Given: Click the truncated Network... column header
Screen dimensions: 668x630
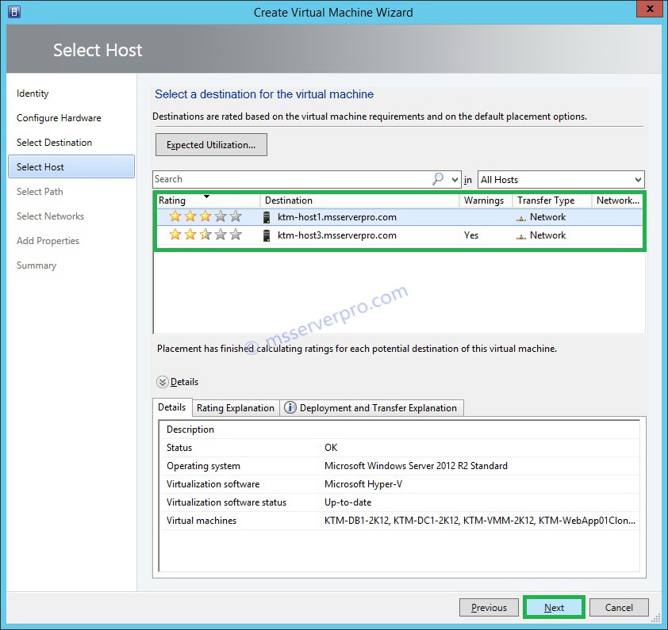Looking at the screenshot, I should click(x=618, y=200).
